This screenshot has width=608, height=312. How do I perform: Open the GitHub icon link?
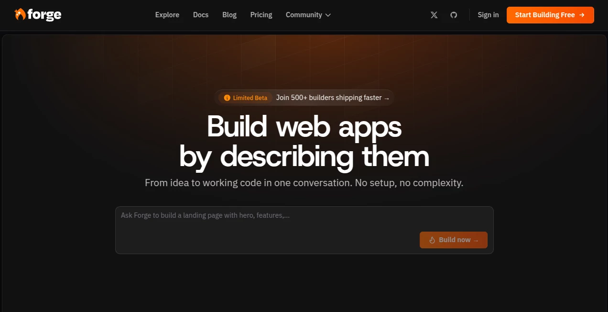pyautogui.click(x=454, y=15)
